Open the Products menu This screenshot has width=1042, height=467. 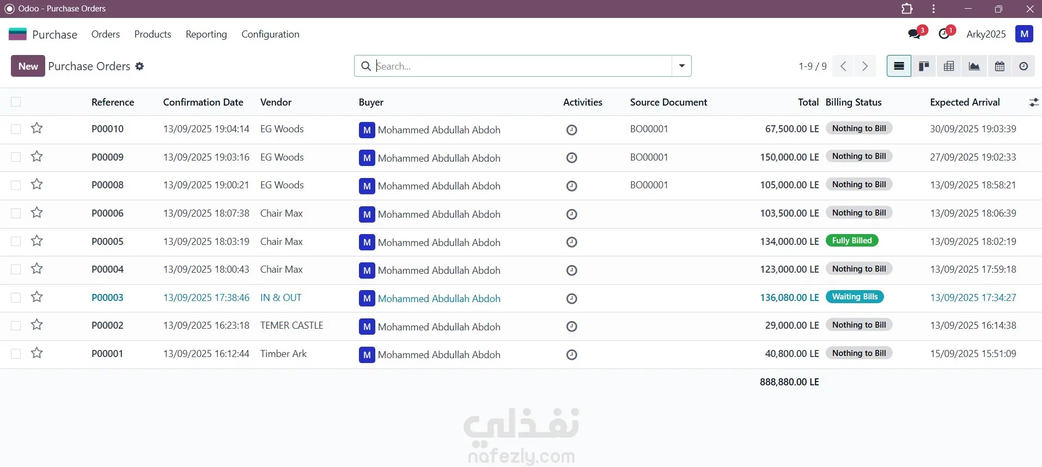point(153,34)
